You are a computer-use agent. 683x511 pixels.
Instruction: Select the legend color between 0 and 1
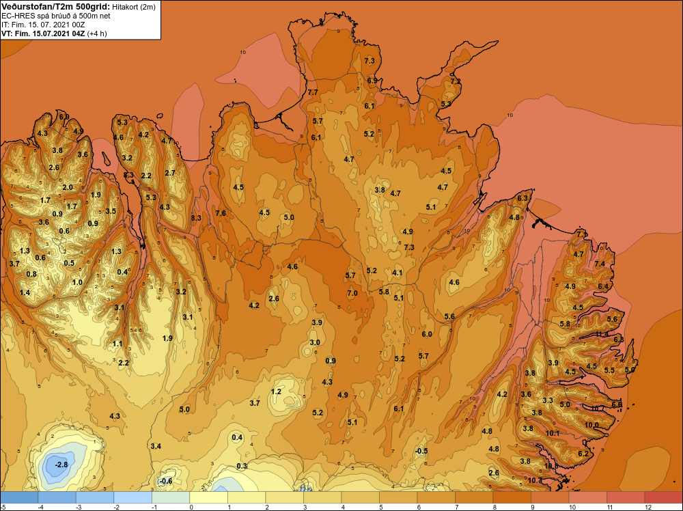coord(208,497)
